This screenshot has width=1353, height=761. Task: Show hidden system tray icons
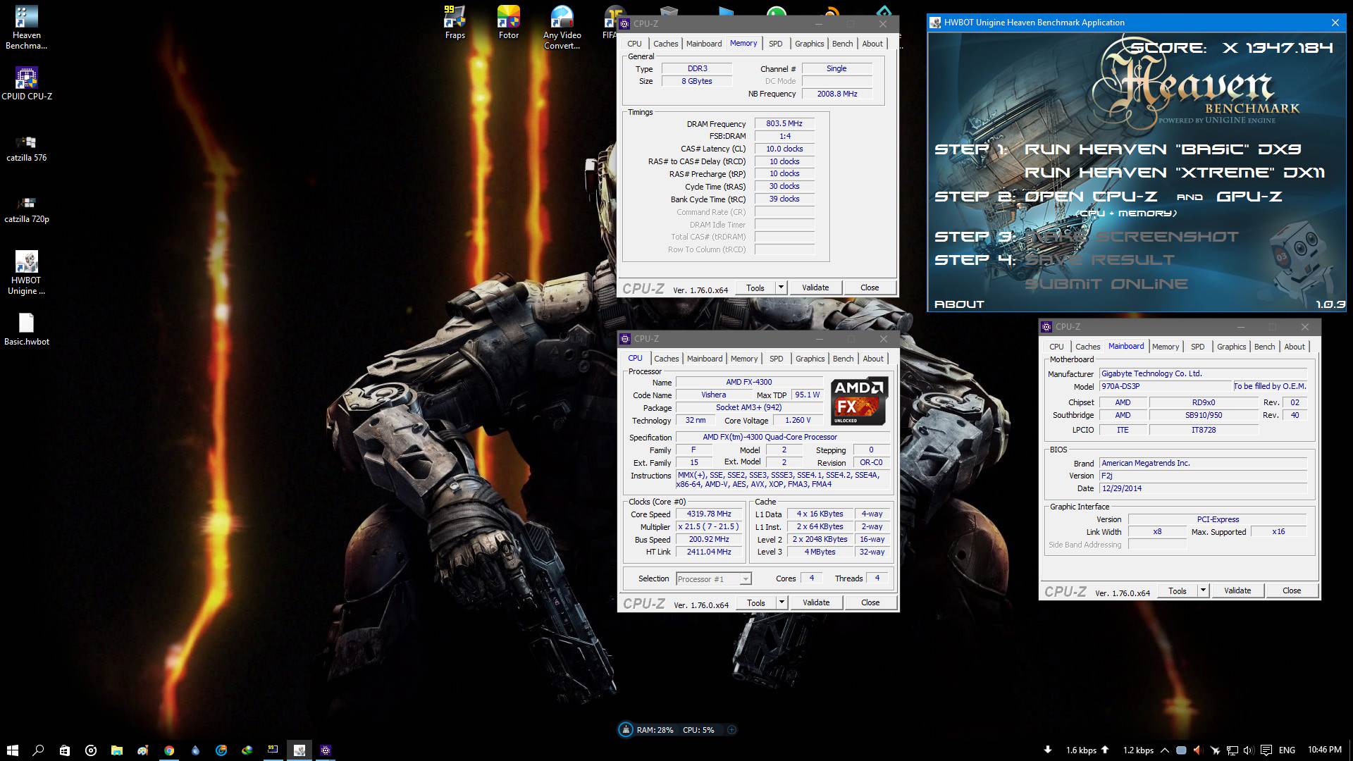[1164, 750]
